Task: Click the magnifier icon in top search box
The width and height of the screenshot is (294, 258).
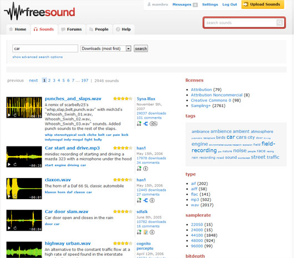Action: pyautogui.click(x=280, y=23)
